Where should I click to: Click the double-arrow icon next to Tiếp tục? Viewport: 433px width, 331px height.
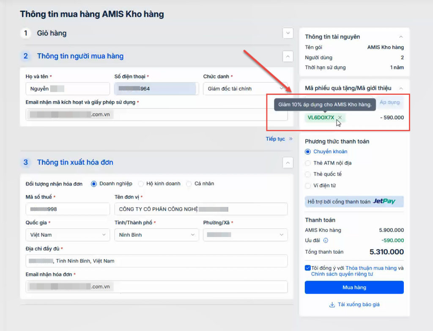pos(290,139)
